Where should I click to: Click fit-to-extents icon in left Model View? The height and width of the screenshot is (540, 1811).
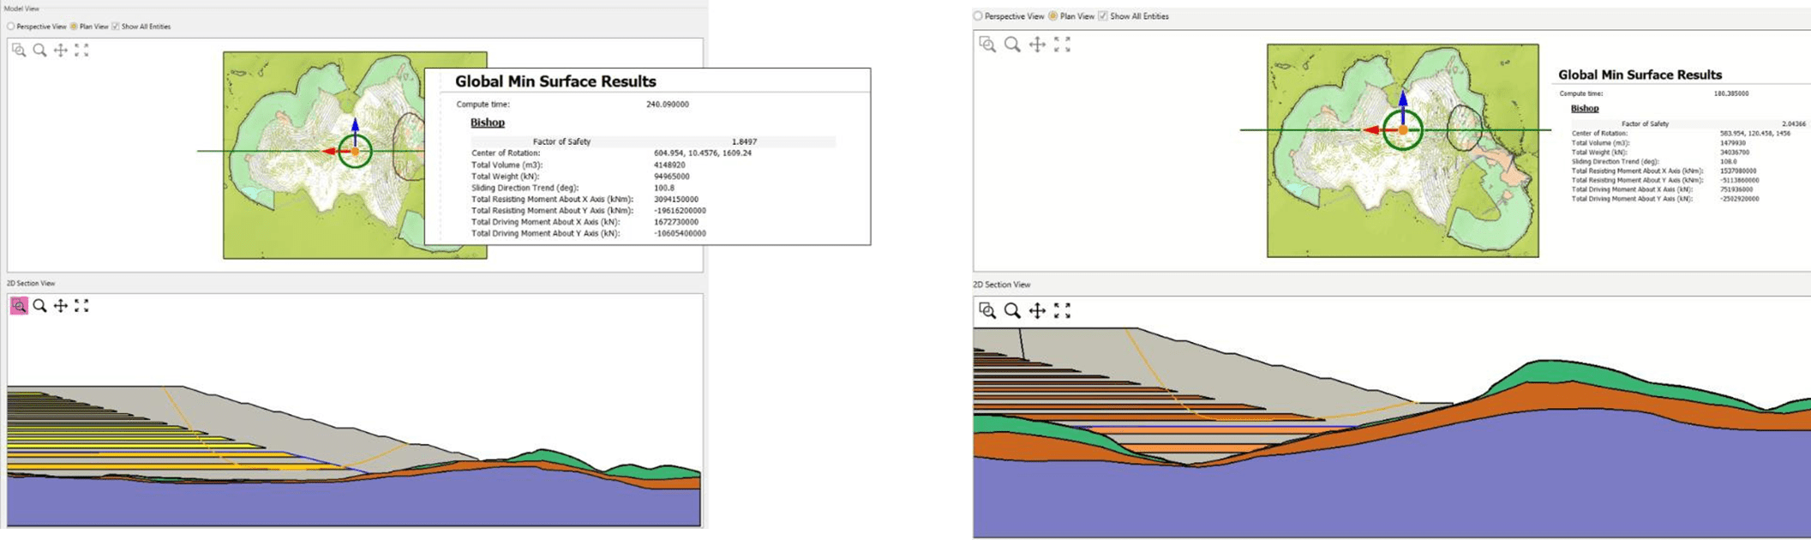81,50
